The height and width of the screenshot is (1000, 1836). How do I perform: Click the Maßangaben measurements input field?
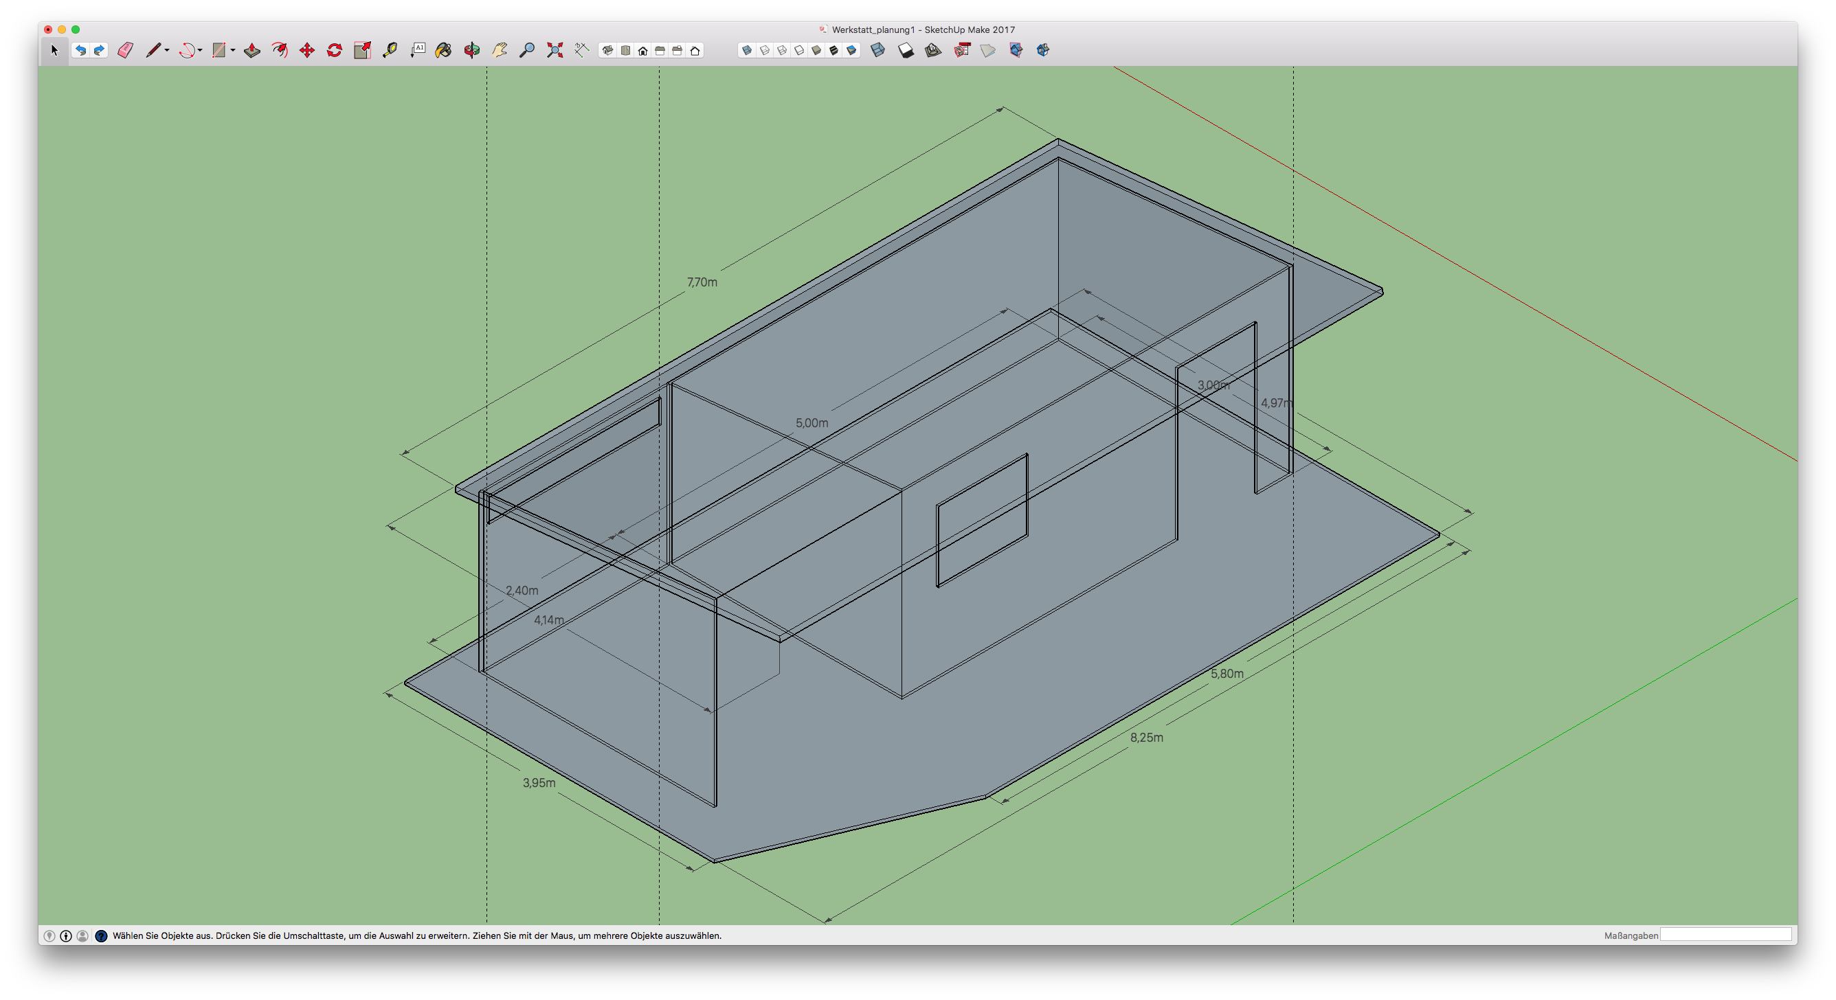pos(1725,935)
